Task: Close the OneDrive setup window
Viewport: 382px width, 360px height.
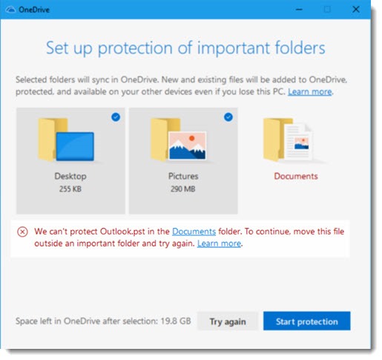Action: [356, 10]
